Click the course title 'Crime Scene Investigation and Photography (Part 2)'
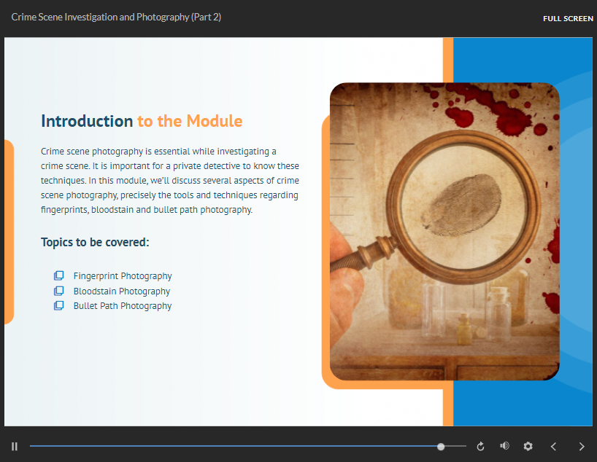Screen dimensions: 597x462 pos(116,17)
